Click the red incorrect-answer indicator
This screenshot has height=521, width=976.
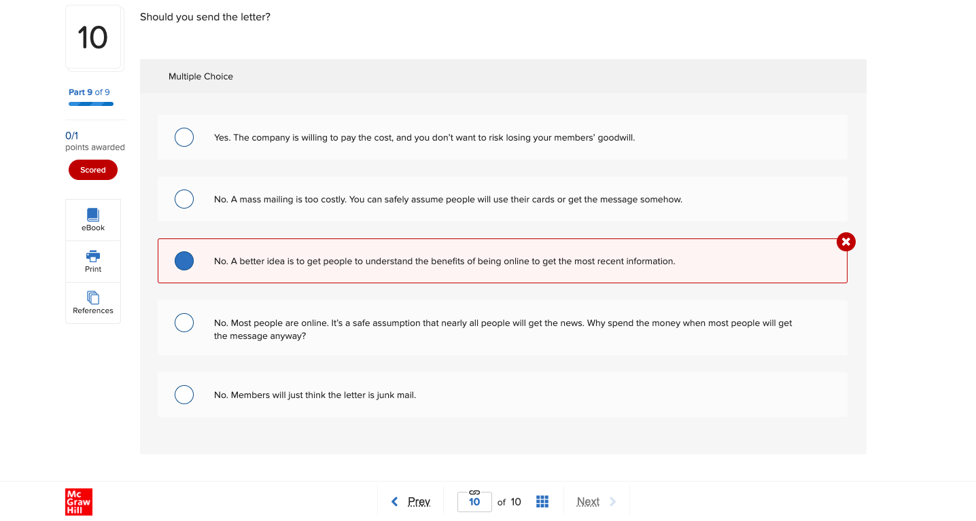(846, 241)
